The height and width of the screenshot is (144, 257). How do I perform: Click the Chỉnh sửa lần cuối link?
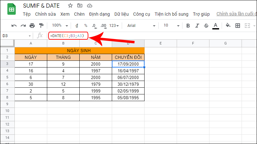pos(236,14)
